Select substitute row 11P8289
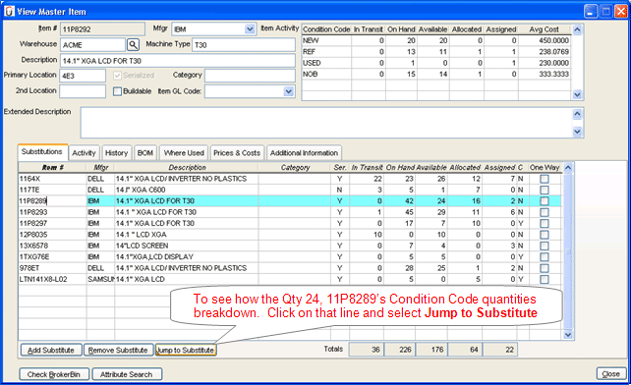This screenshot has width=631, height=385. (x=290, y=201)
